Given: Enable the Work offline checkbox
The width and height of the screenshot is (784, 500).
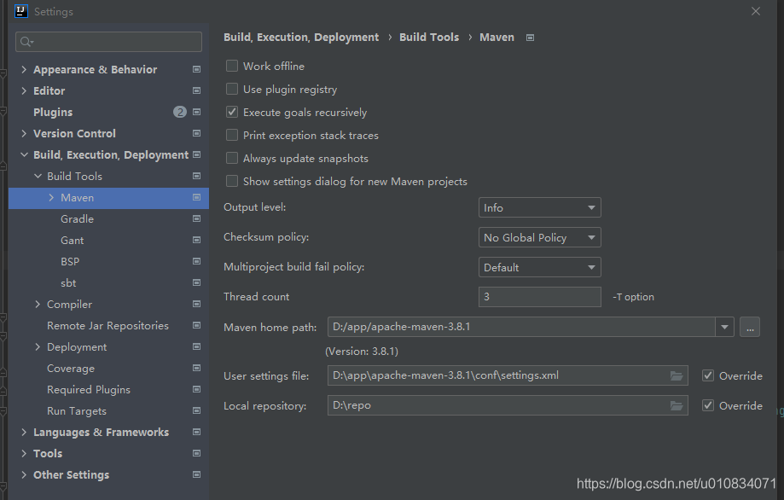Looking at the screenshot, I should (x=232, y=66).
